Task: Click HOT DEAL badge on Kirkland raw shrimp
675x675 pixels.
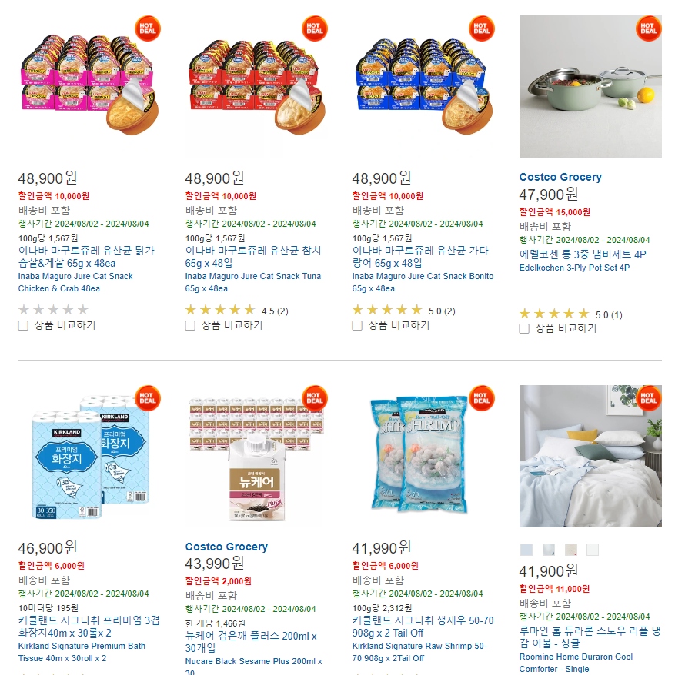Action: (x=482, y=398)
